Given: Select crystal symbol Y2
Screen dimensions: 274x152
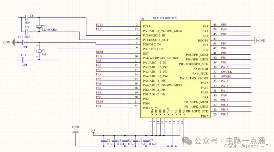Looking at the screenshot, I should point(39,26).
